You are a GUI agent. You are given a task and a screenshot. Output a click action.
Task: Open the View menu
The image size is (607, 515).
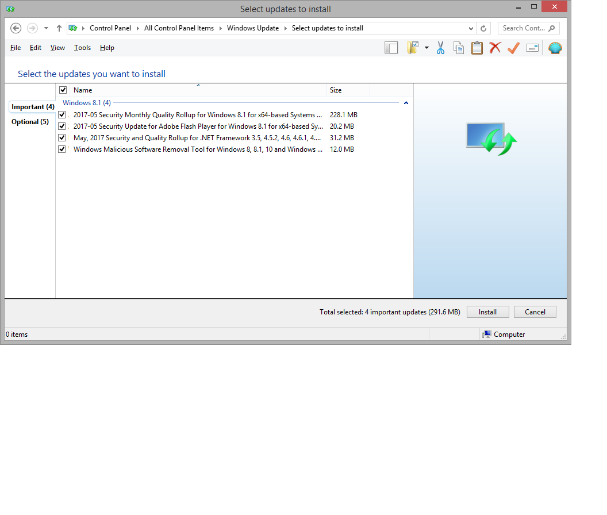[57, 48]
